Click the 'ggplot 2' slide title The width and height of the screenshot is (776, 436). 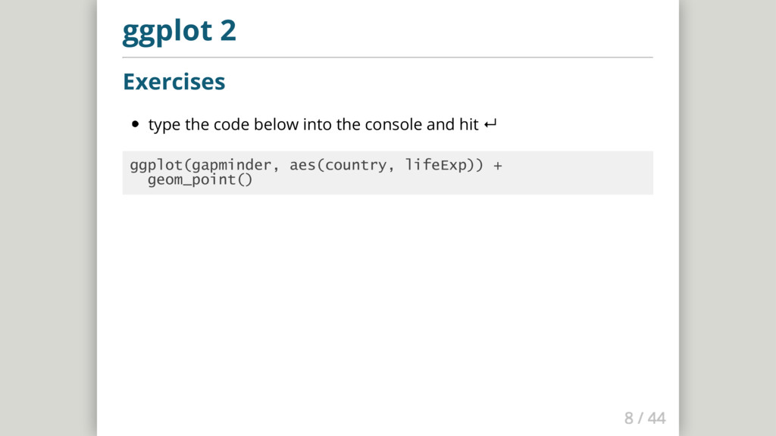coord(180,32)
